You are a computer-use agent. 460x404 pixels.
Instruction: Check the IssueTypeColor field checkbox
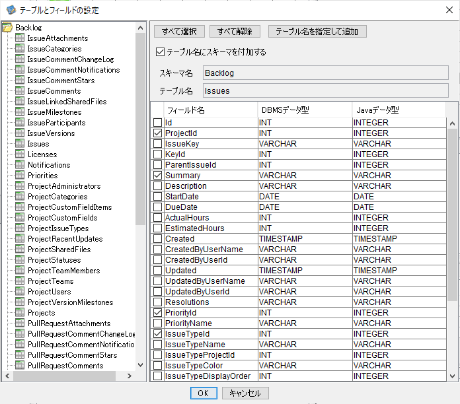point(157,365)
